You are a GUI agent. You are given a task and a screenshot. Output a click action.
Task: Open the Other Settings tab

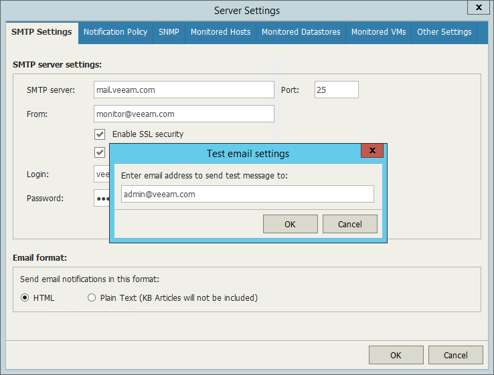click(x=444, y=32)
